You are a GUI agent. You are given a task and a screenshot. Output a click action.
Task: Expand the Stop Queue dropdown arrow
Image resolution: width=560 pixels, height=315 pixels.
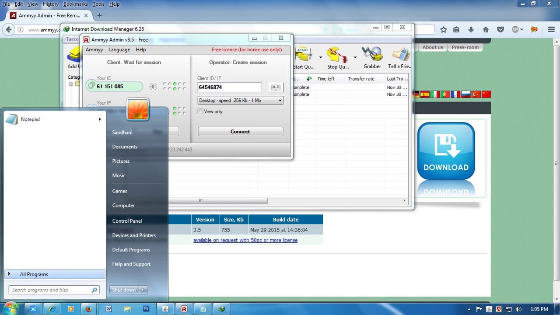tap(355, 57)
